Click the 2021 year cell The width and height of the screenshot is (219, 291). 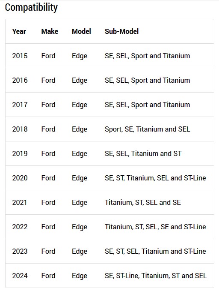point(19,202)
